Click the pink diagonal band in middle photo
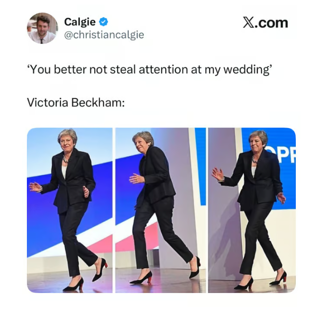 133,239
